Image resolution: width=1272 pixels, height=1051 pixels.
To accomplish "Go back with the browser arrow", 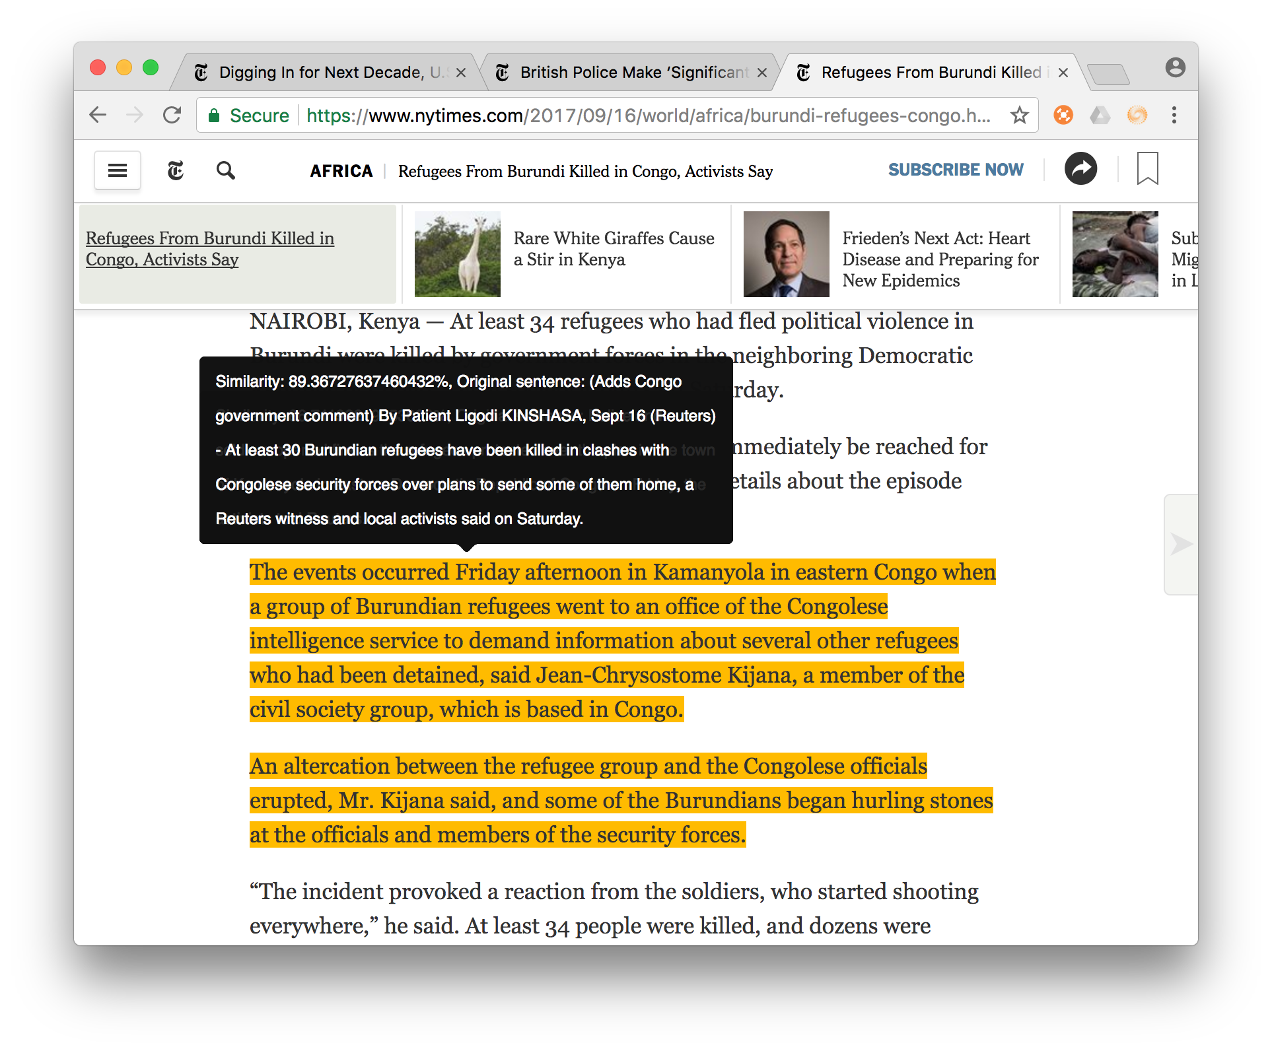I will pos(98,116).
